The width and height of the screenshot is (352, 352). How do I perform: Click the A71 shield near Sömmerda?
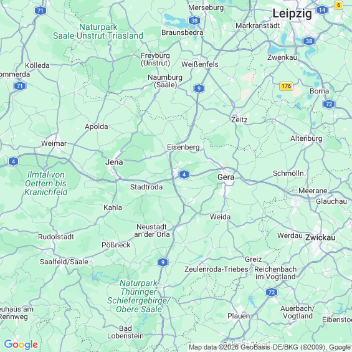[x=20, y=86]
